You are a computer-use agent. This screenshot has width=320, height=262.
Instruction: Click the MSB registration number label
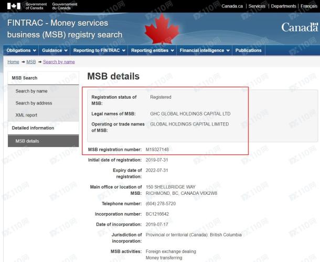click(x=115, y=150)
